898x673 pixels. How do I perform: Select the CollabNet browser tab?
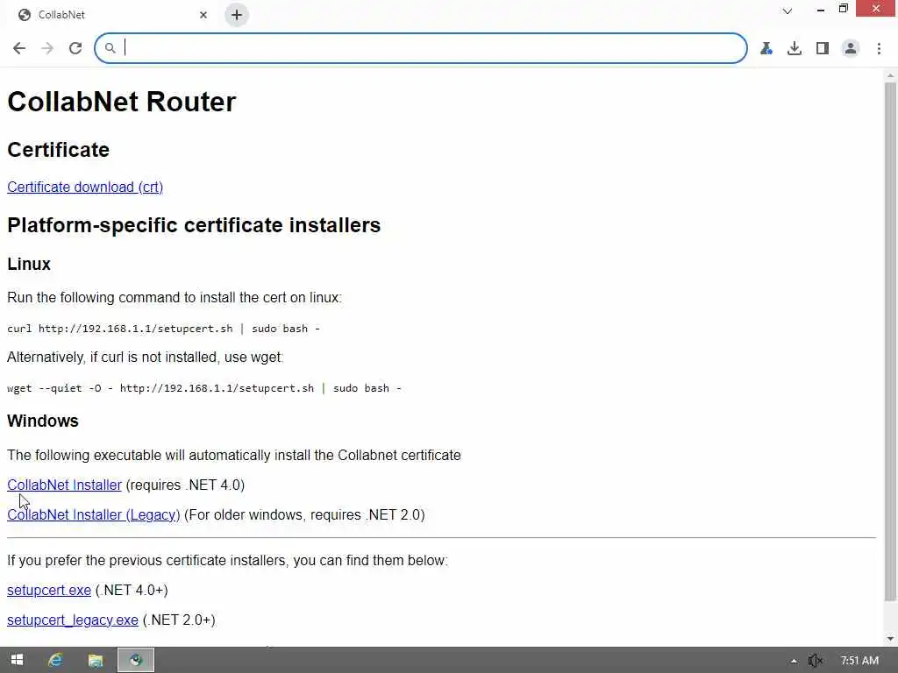click(111, 15)
